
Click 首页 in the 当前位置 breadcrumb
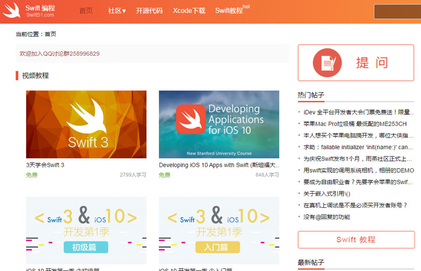pyautogui.click(x=51, y=34)
